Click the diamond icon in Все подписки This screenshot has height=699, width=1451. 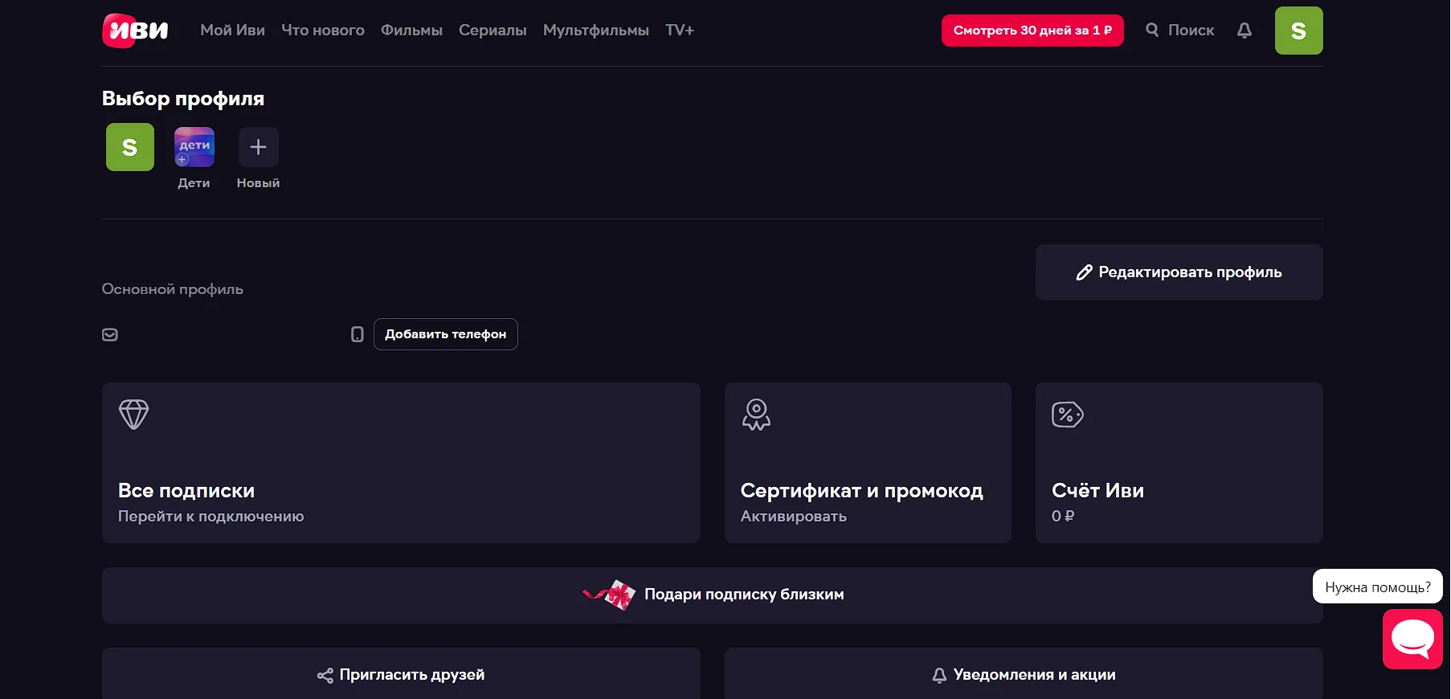pos(133,415)
